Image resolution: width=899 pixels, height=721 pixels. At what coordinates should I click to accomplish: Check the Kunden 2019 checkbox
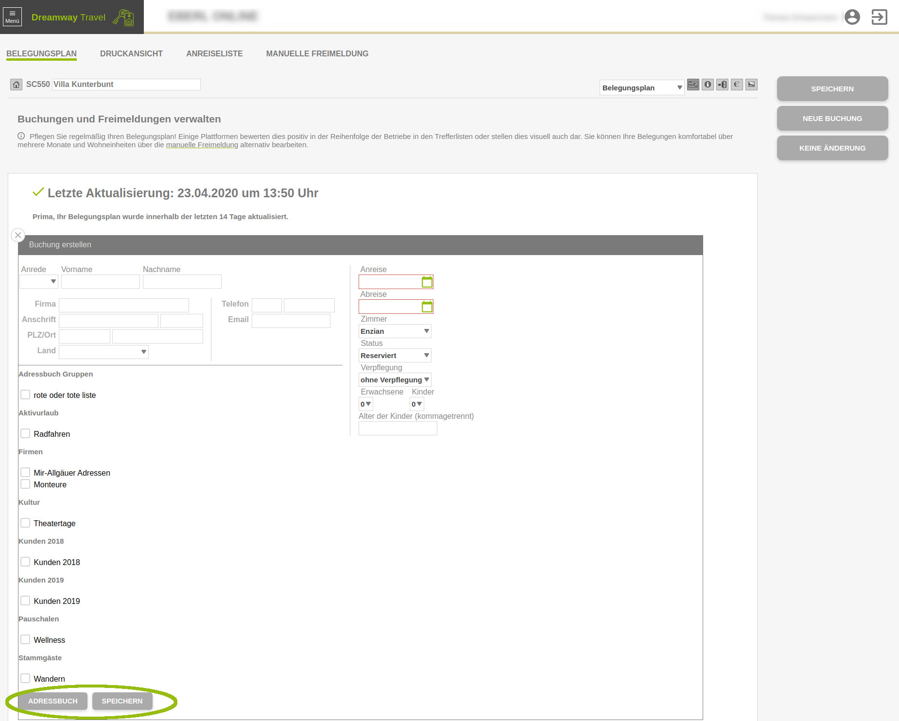click(x=25, y=601)
